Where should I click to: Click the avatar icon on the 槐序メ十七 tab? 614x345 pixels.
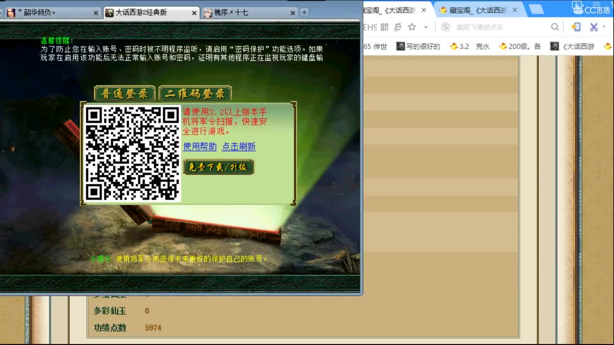coord(208,13)
